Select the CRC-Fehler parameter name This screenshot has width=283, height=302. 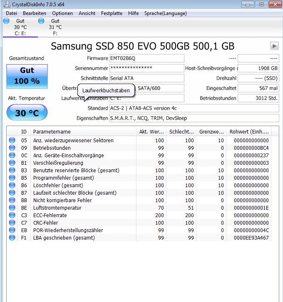[45, 223]
